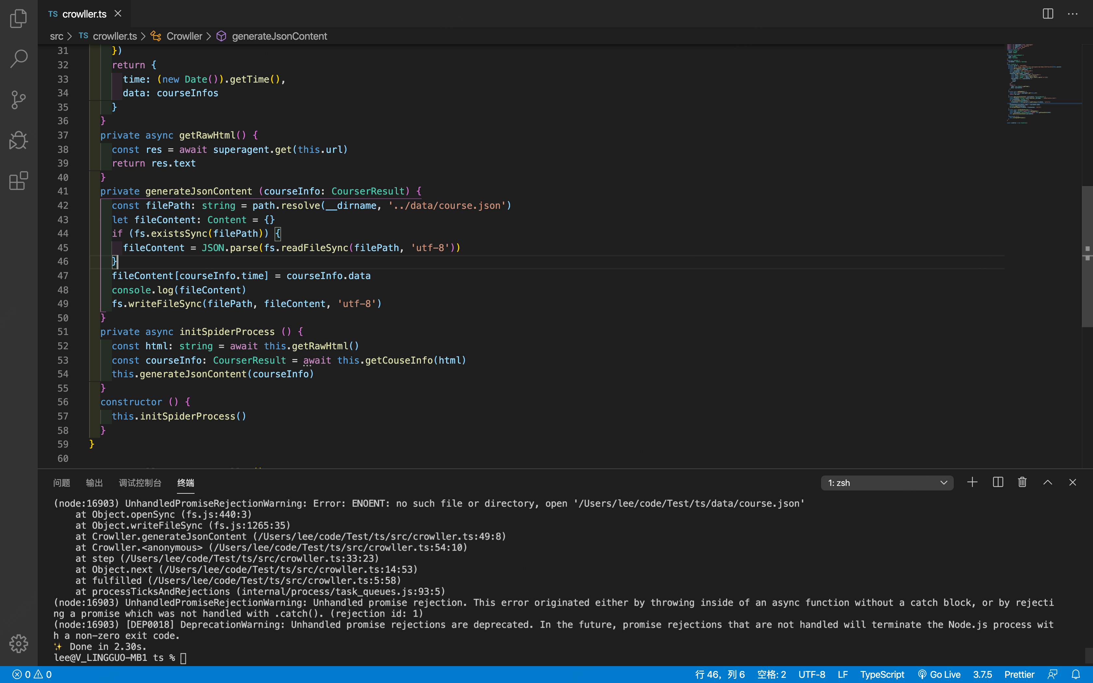Click Crowller class in the breadcrumb
The width and height of the screenshot is (1093, 683).
click(x=184, y=36)
